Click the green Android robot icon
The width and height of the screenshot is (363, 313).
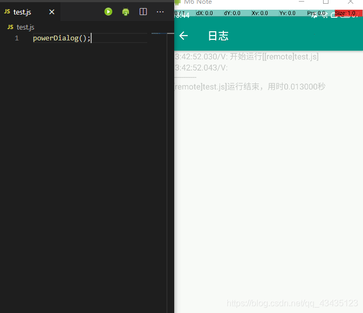pos(126,11)
